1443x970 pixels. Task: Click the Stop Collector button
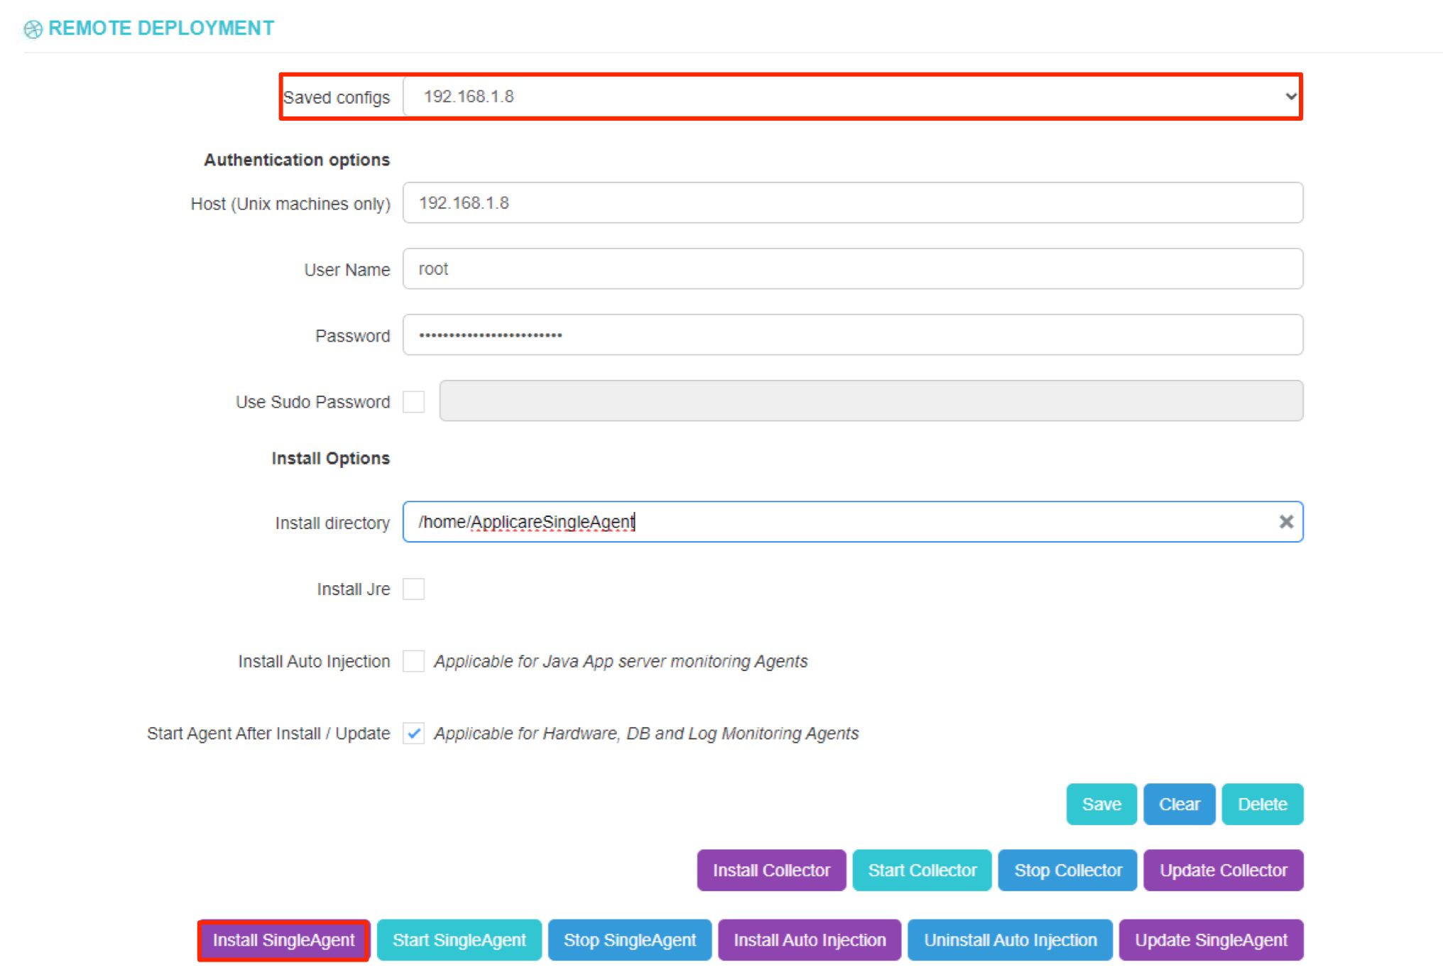(1067, 871)
